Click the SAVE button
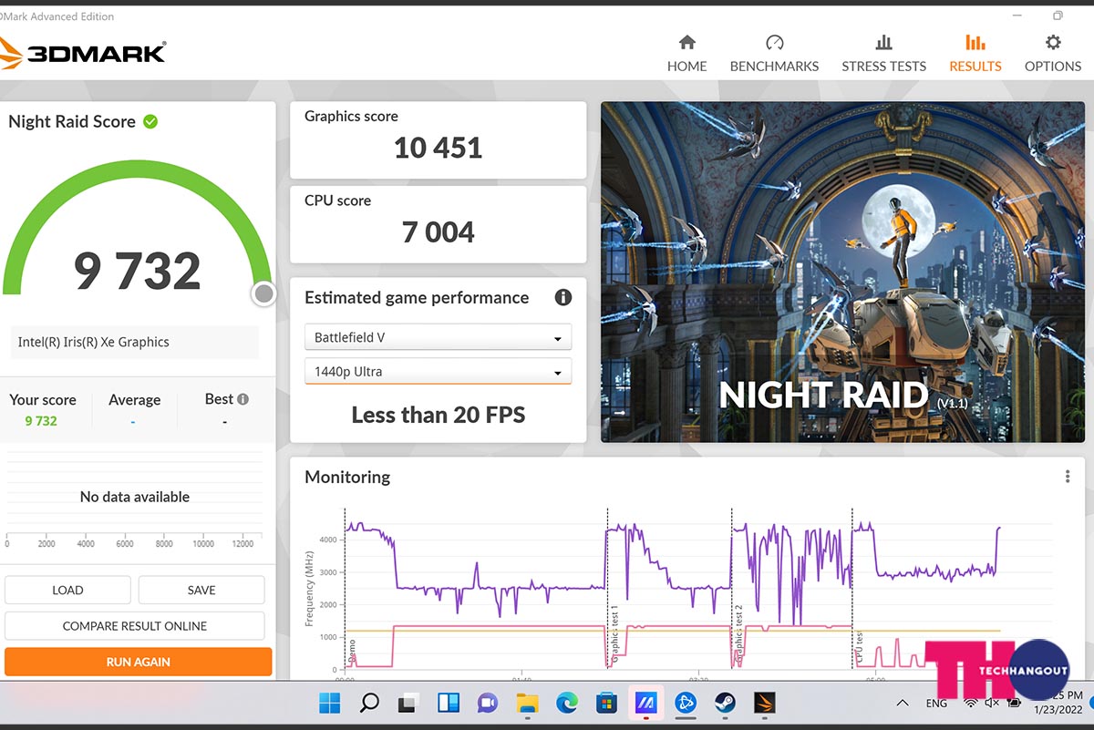The image size is (1094, 730). (x=201, y=590)
